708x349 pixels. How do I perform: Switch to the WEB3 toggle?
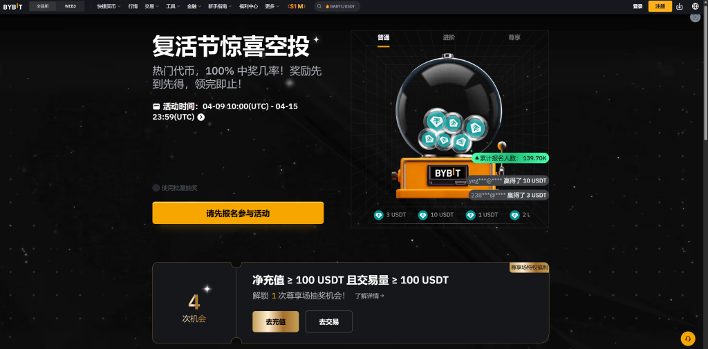71,6
